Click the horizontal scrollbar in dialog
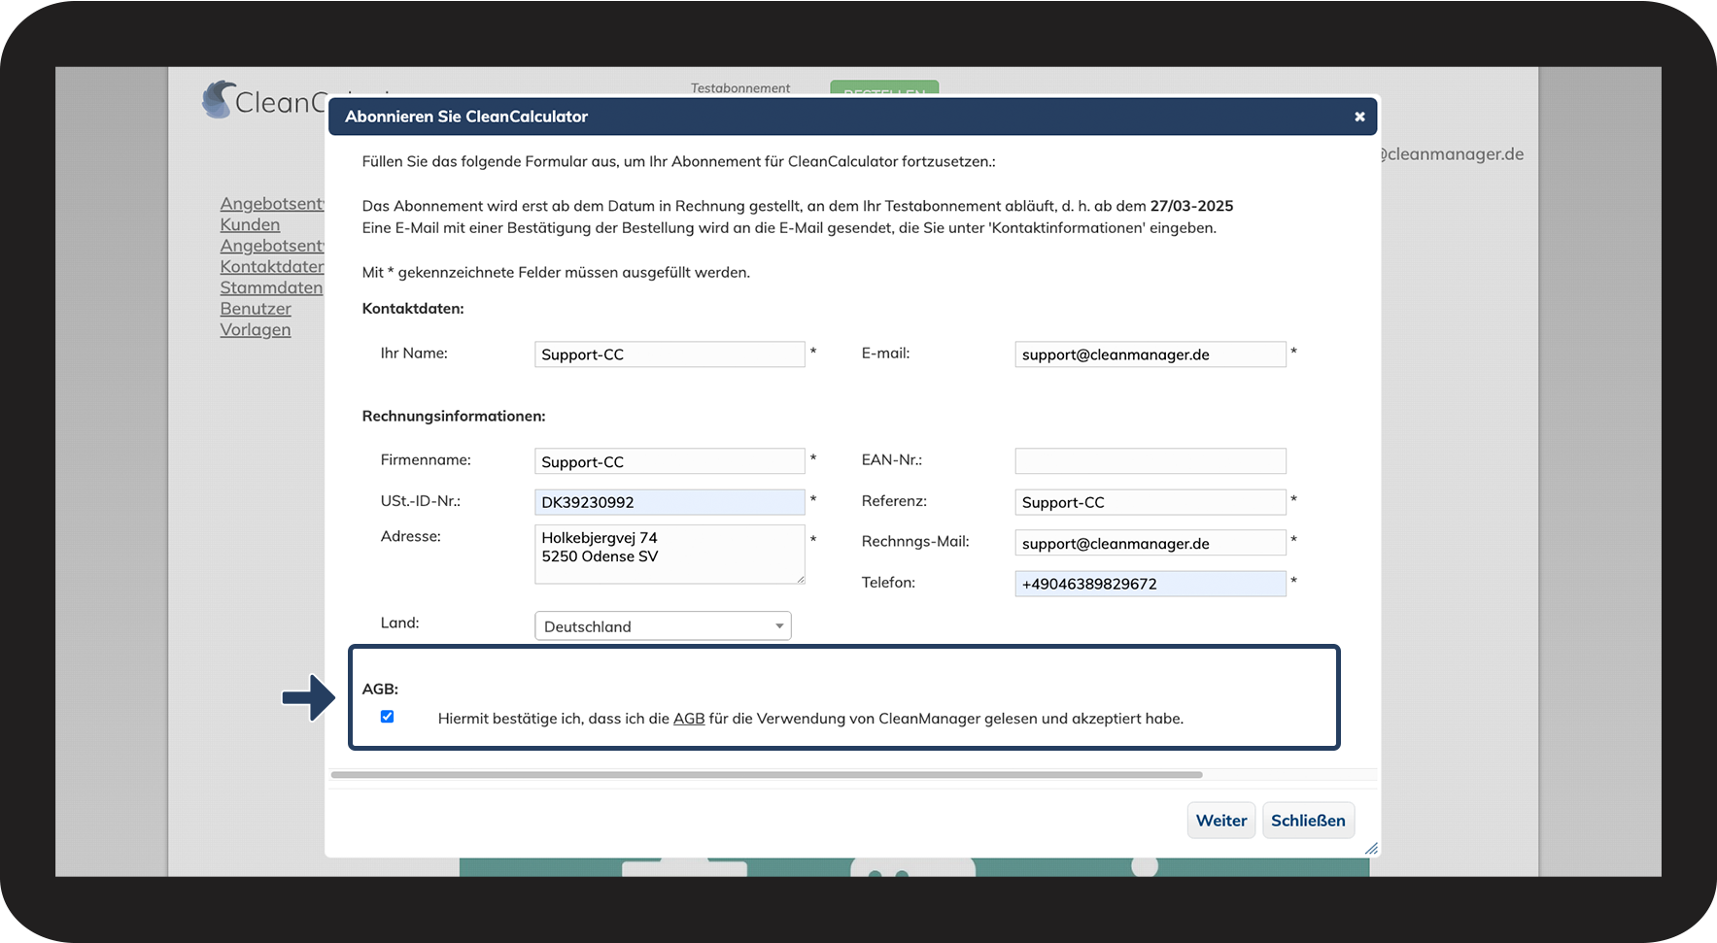This screenshot has width=1717, height=943. click(x=766, y=775)
